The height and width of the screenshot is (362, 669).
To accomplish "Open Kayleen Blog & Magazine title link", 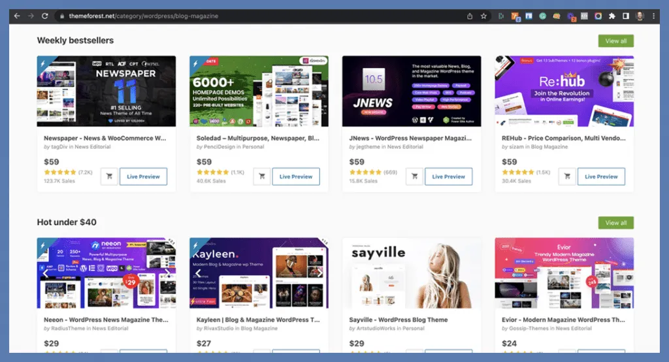I will click(258, 320).
